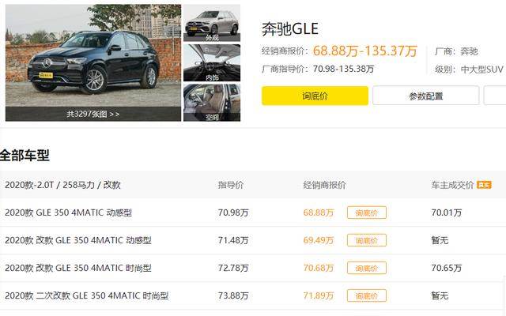Click the 经销商报价 column header
Screen dimensions: 506x316
(x=324, y=185)
